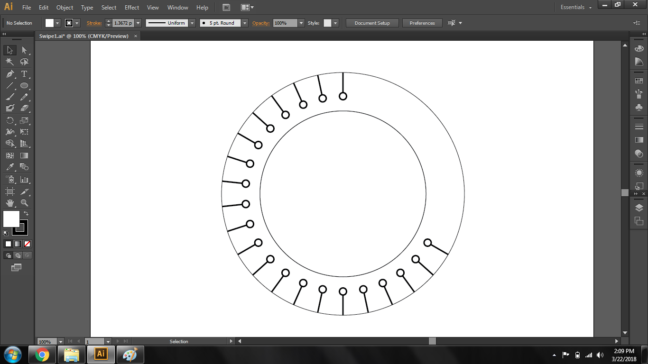Select the Column Graph tool
The height and width of the screenshot is (364, 648).
coord(24,179)
